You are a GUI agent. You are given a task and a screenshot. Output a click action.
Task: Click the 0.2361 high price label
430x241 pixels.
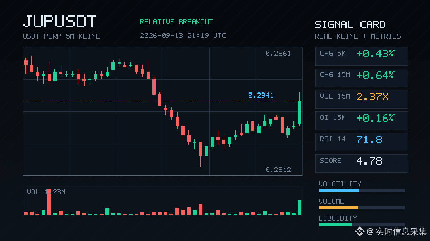(278, 54)
